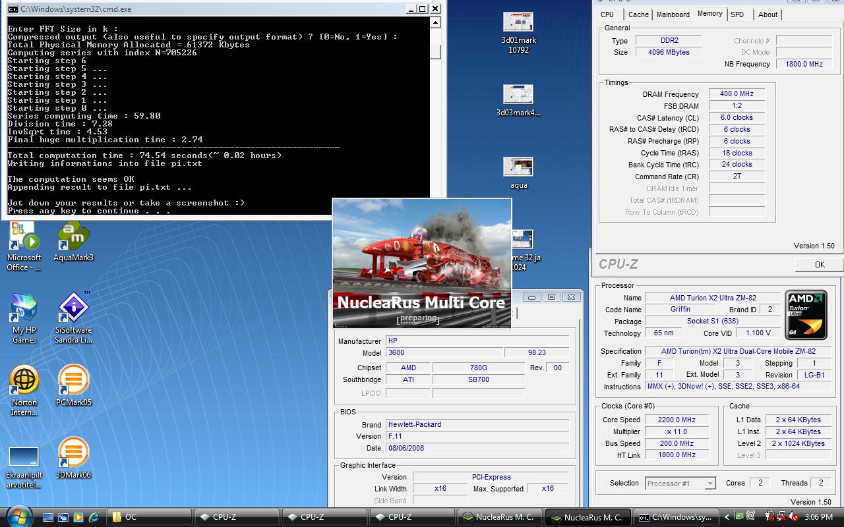The width and height of the screenshot is (844, 527).
Task: Select the Memory tab in CPU-Z
Action: (709, 13)
